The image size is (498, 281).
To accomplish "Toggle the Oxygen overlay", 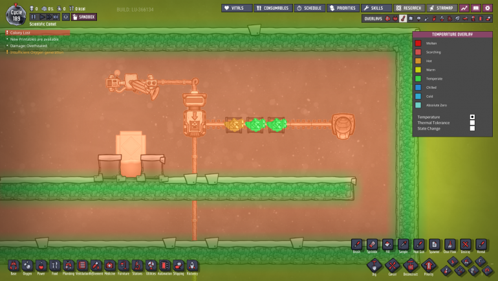I will point(387,19).
